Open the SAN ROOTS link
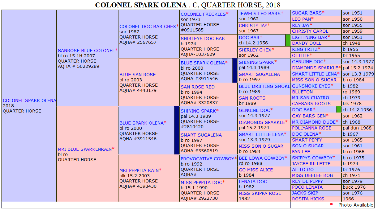 click(252, 98)
